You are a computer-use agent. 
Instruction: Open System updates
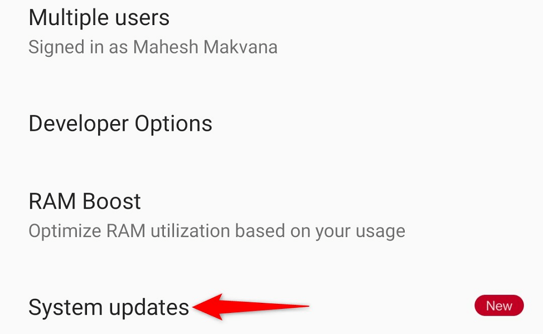pyautogui.click(x=271, y=307)
